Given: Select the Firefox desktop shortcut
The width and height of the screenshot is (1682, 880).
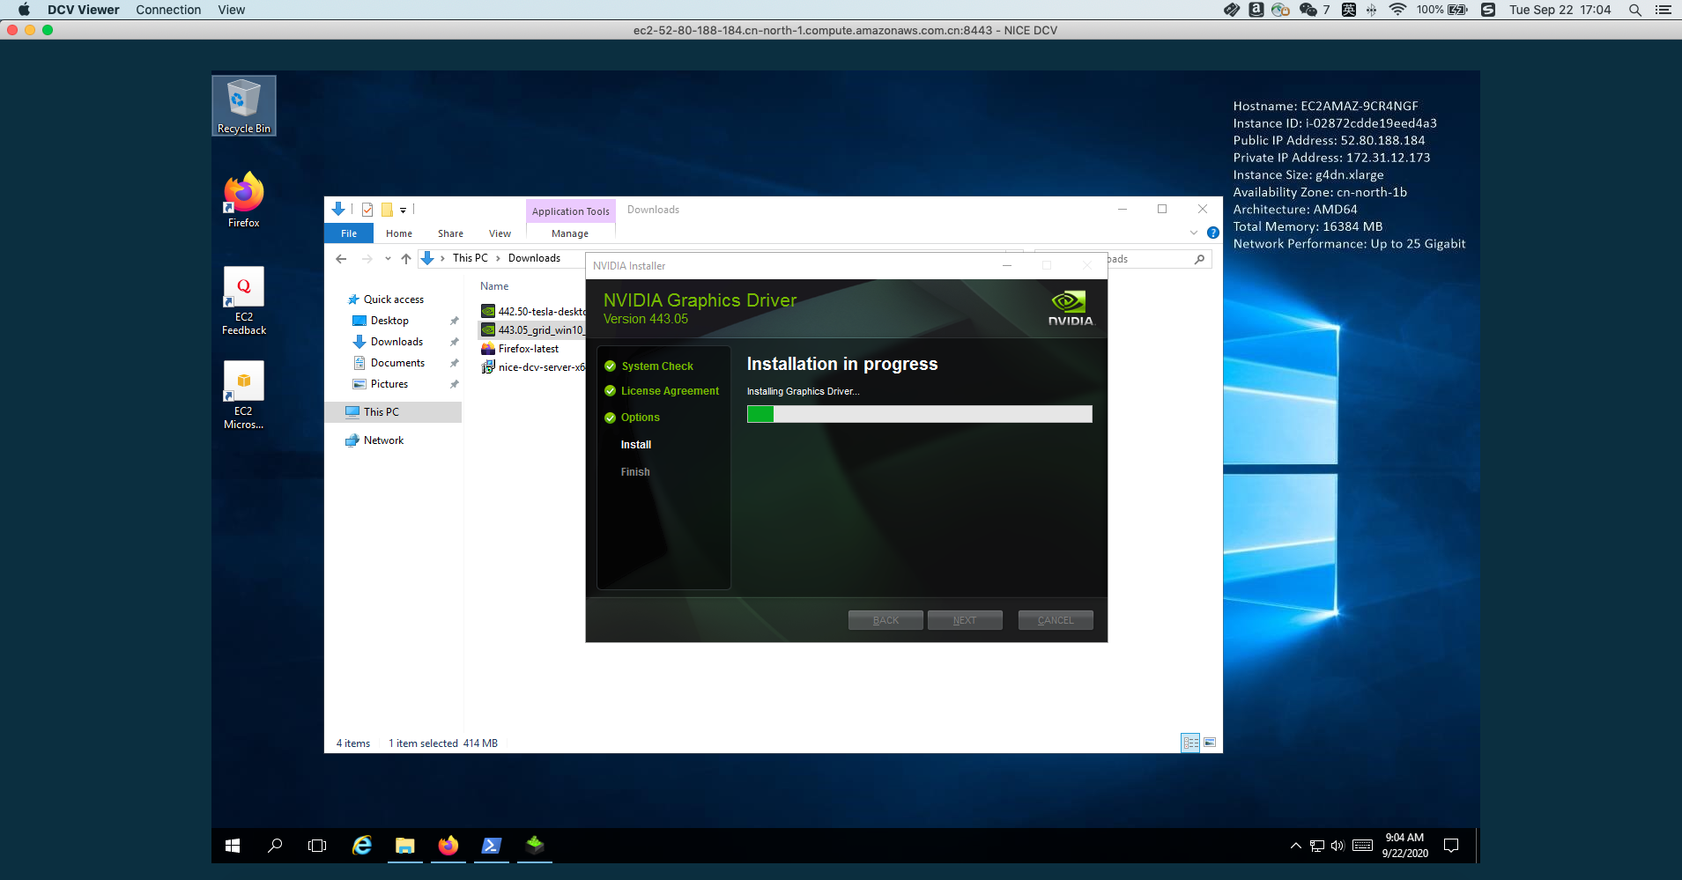Looking at the screenshot, I should point(244,200).
